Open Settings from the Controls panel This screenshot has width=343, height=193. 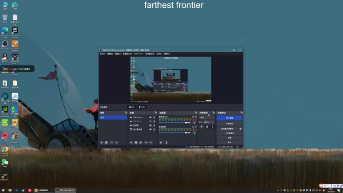(229, 138)
